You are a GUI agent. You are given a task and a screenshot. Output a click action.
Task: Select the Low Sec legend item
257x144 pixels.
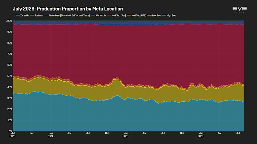[154, 16]
